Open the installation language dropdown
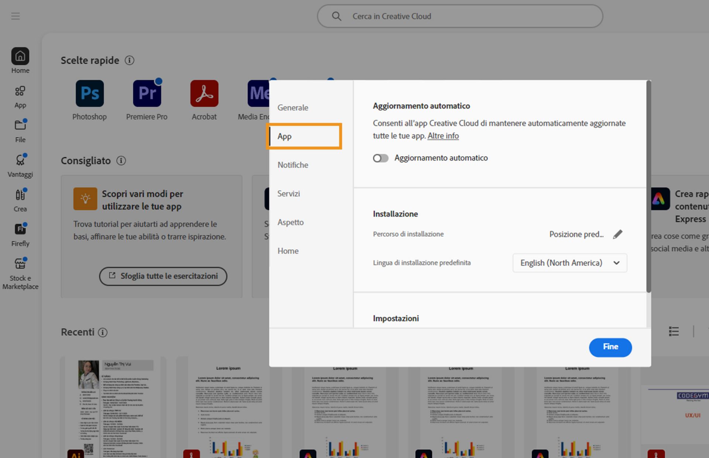This screenshot has height=458, width=709. [570, 263]
